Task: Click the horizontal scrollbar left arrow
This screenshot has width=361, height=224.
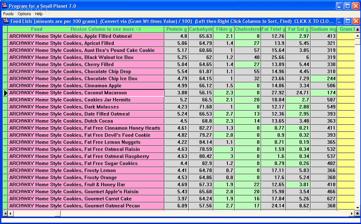Action: coord(10,214)
